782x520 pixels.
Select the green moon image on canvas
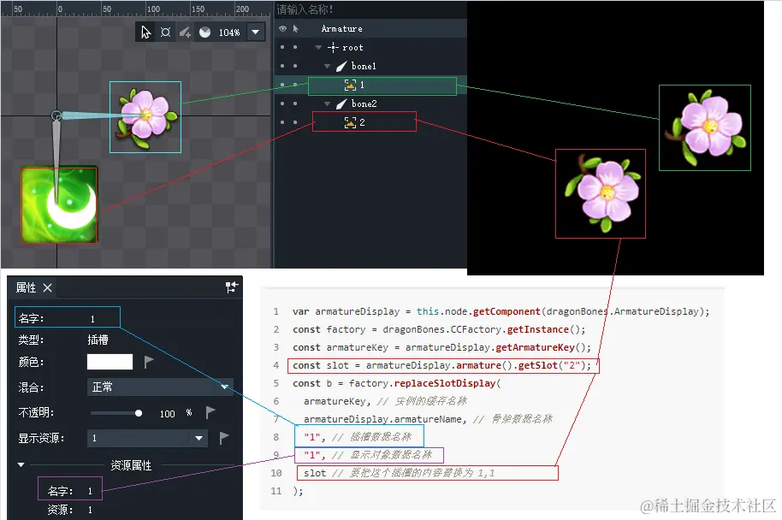pyautogui.click(x=59, y=205)
